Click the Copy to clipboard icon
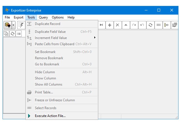Screen dimensions: 183x124 tap(6, 34)
